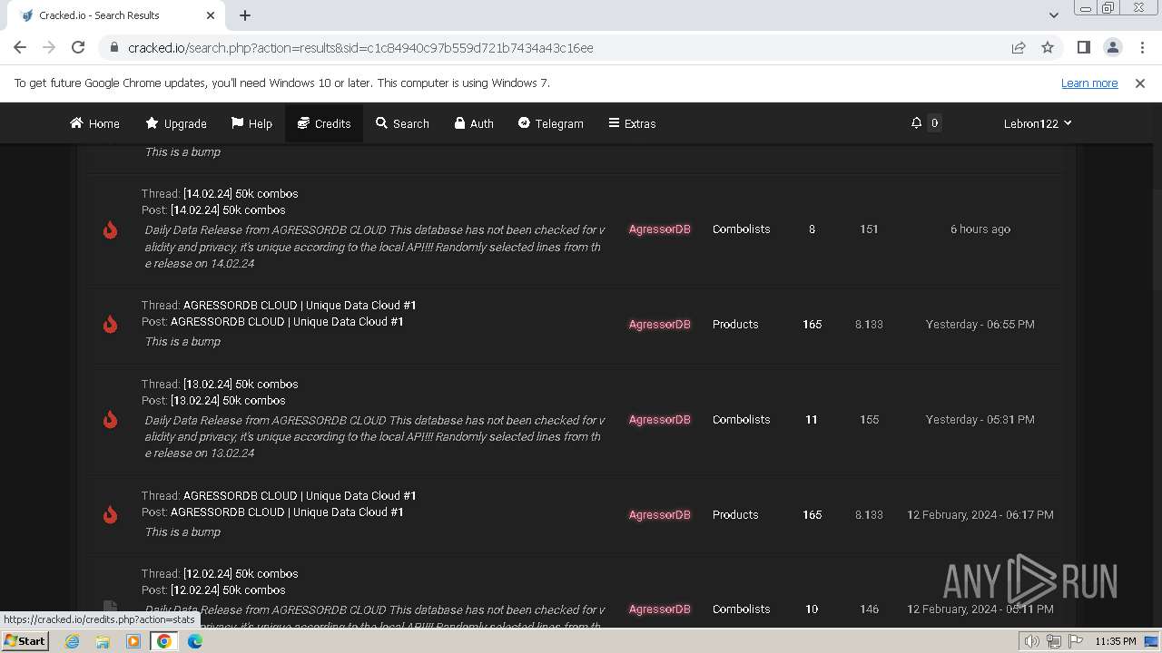Open the Chrome profile icon

pyautogui.click(x=1112, y=47)
